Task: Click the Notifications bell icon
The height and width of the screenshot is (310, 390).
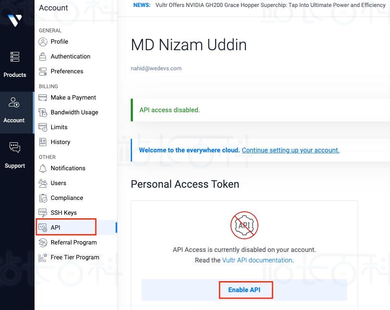Action: pos(43,169)
